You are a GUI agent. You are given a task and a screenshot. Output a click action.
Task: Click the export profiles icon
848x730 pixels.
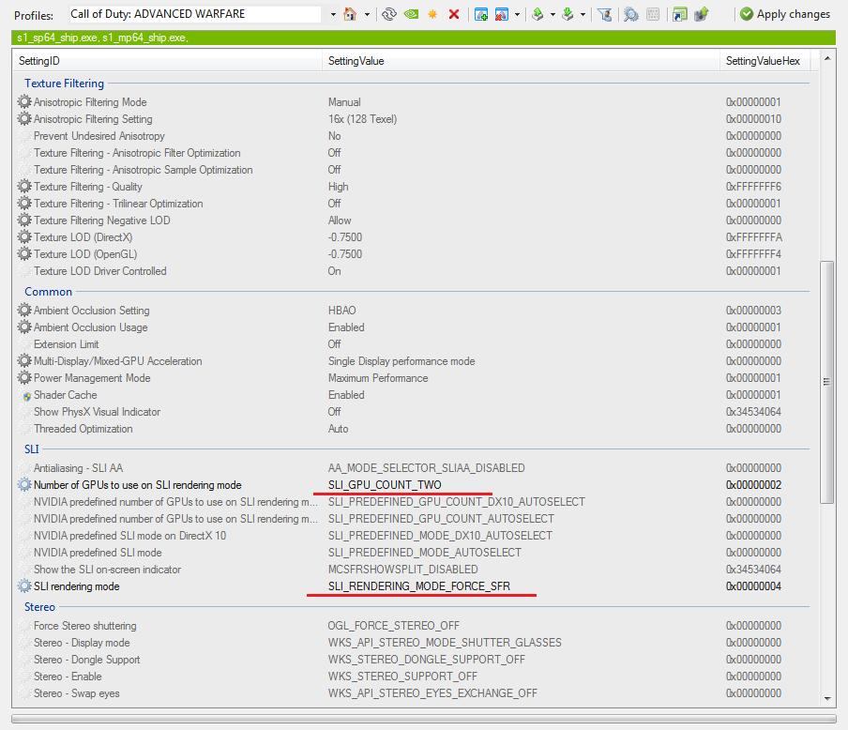tap(538, 14)
